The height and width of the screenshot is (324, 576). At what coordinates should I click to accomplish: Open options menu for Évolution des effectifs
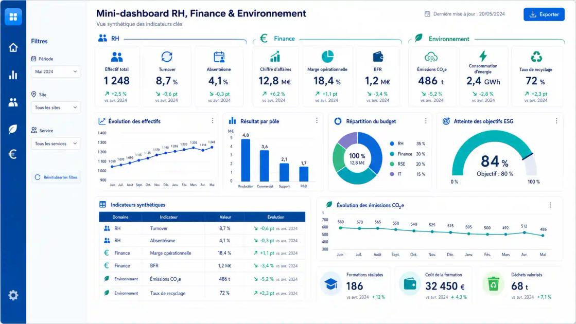coord(212,120)
